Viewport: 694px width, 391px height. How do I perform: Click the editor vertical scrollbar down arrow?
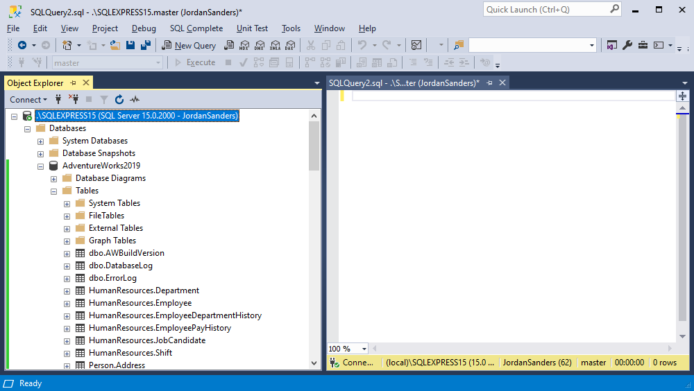(x=682, y=337)
